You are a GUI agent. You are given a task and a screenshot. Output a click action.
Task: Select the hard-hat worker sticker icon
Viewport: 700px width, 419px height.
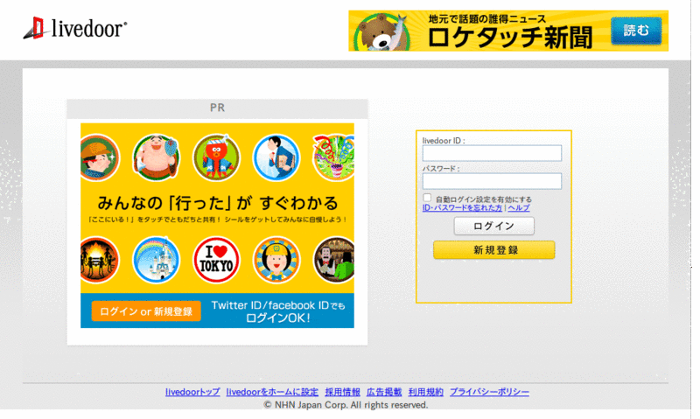(100, 157)
